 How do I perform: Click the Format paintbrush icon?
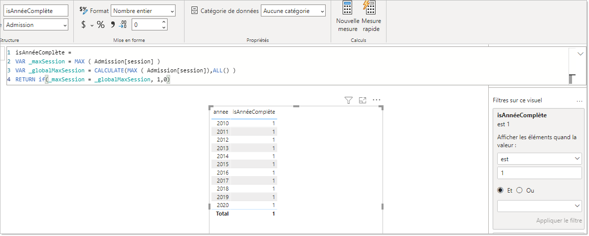click(x=83, y=10)
